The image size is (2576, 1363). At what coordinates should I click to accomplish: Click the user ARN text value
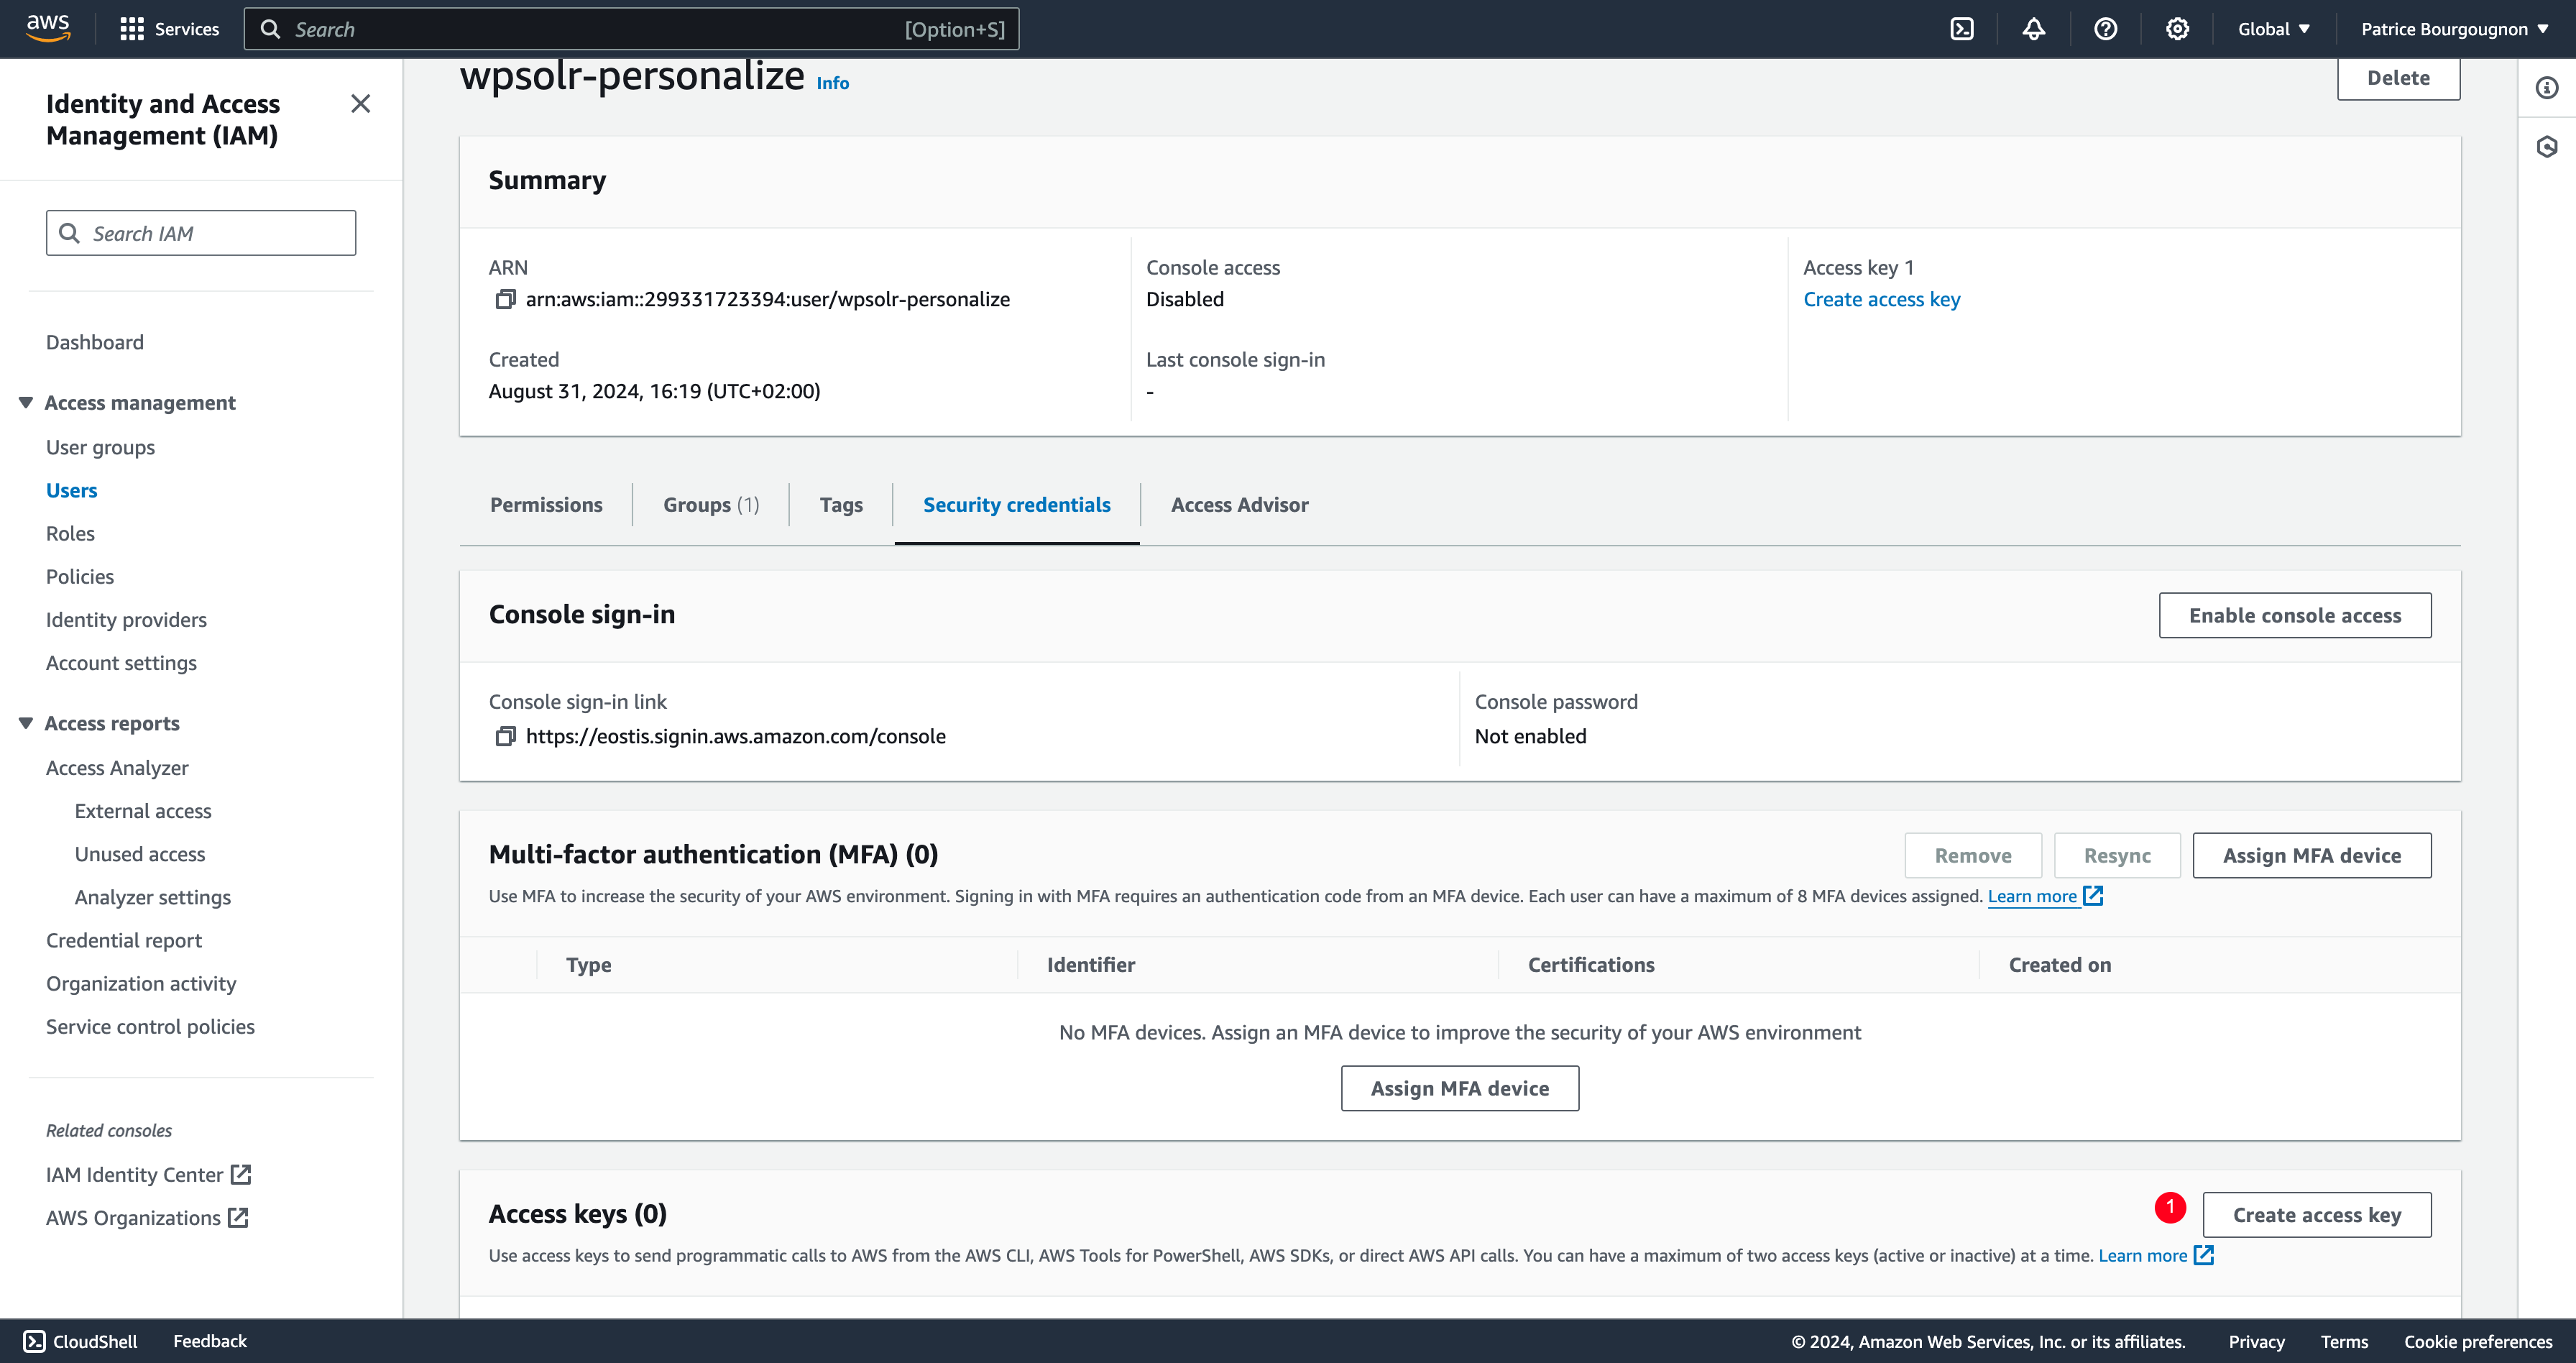pyautogui.click(x=768, y=299)
